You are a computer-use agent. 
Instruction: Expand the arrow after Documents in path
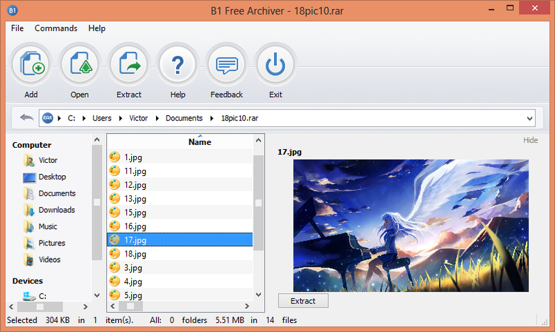212,118
